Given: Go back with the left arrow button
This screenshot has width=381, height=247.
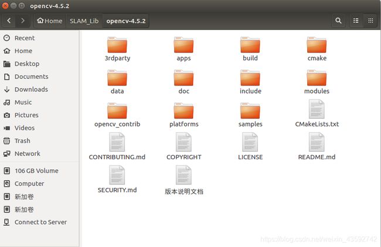Looking at the screenshot, I should (x=9, y=21).
